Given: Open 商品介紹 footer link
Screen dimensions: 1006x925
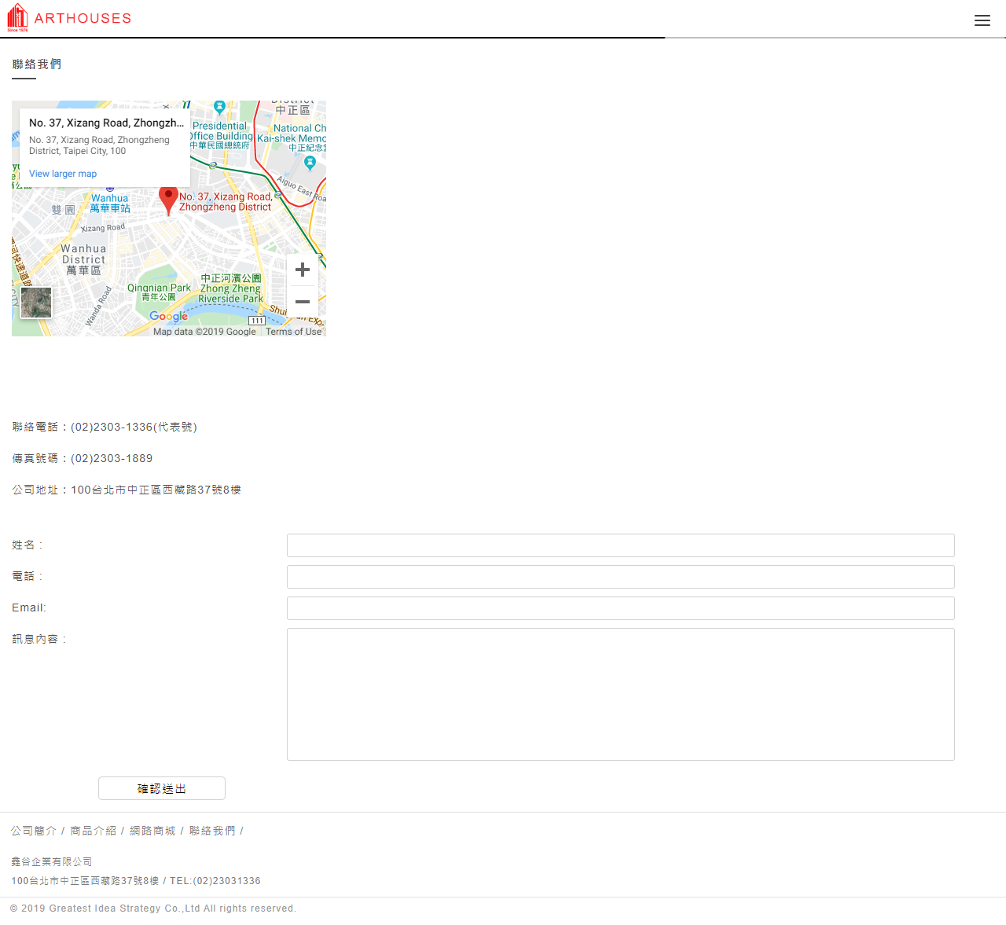Looking at the screenshot, I should click(93, 831).
